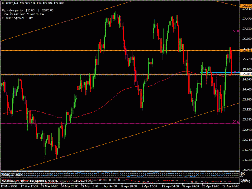Click the '23 Apr 04:00' time axis label
Screen dimensions: 252x189
coord(231,187)
